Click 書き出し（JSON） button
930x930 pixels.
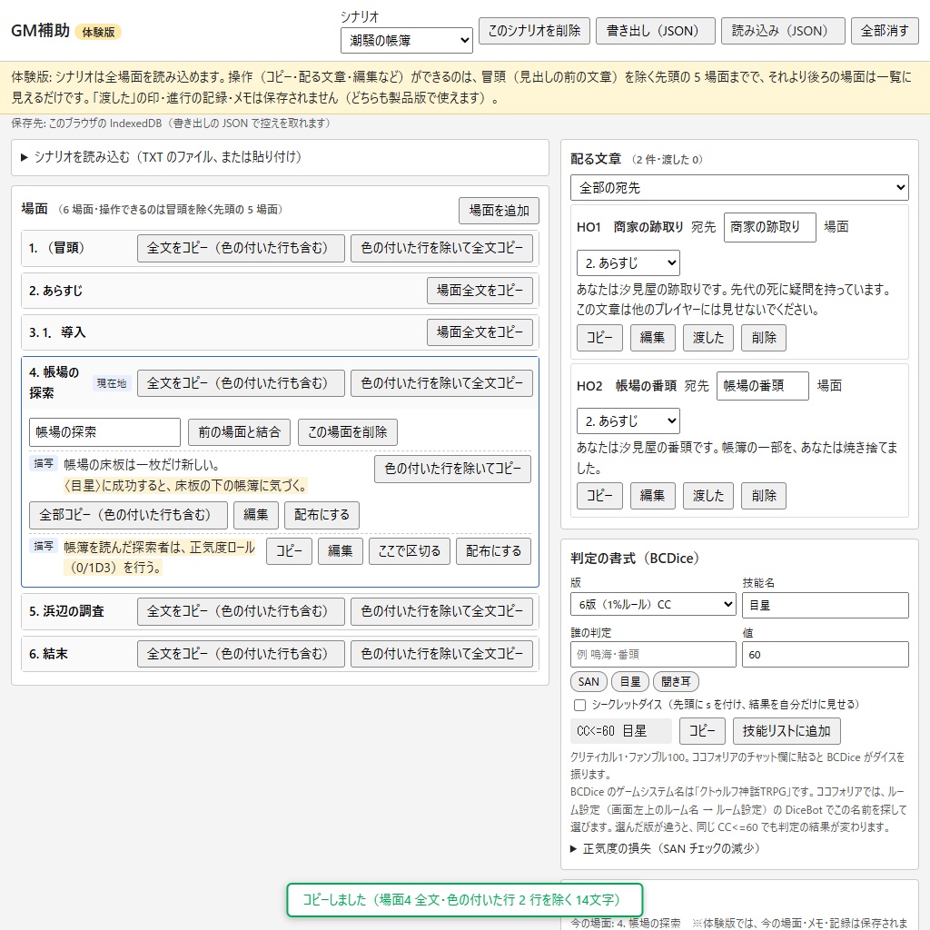click(x=655, y=31)
